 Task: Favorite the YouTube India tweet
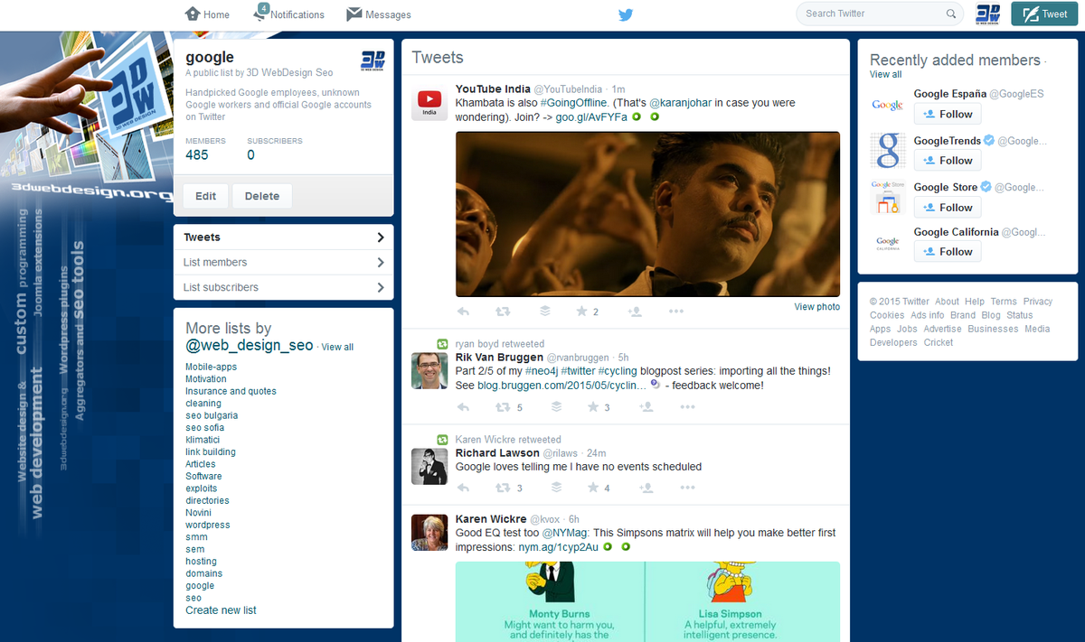coord(582,312)
